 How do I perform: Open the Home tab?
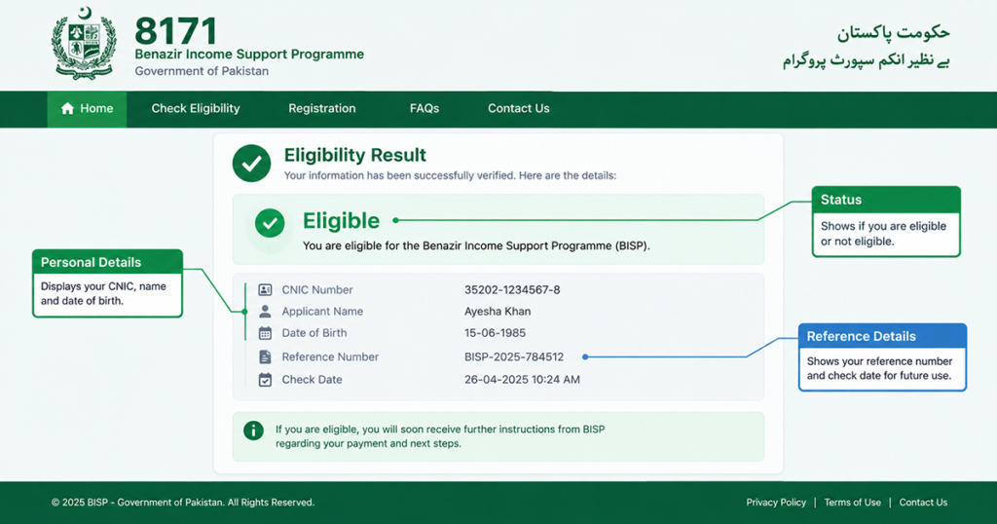click(x=87, y=109)
